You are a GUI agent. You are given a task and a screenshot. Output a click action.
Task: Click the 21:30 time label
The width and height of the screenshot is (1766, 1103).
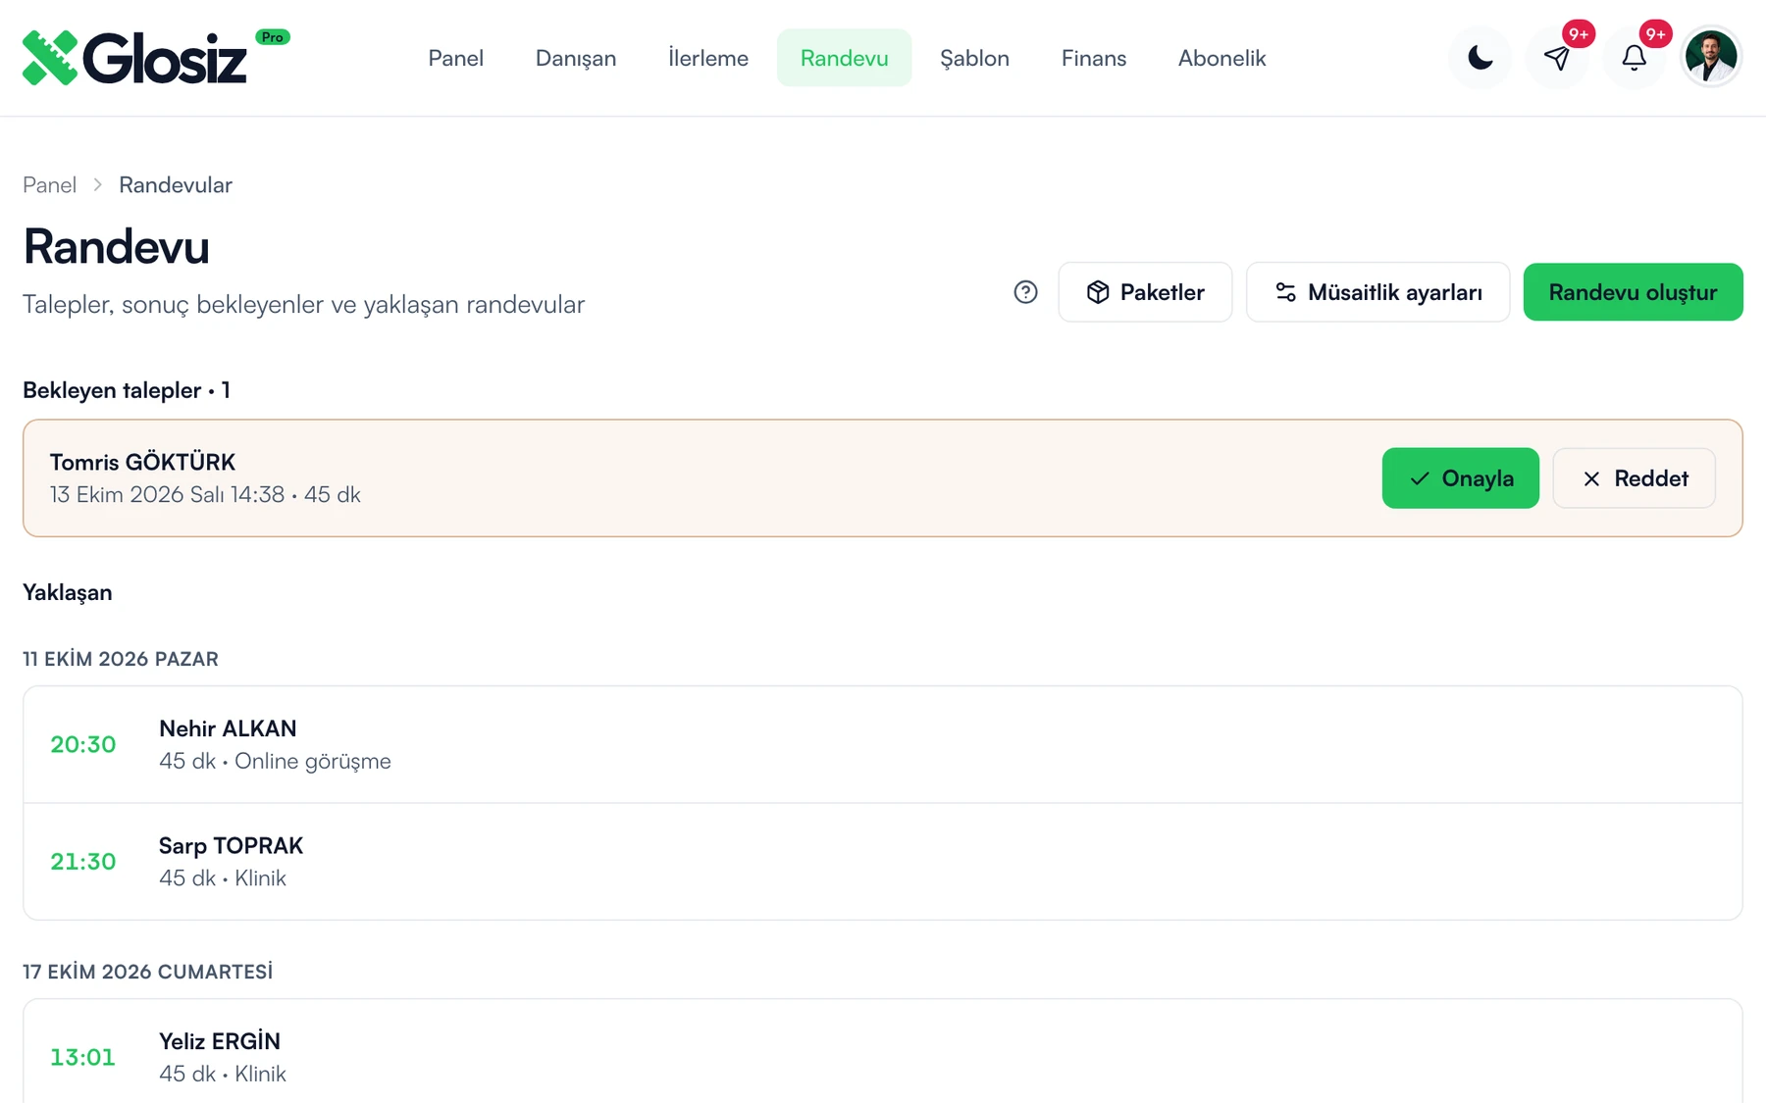tap(83, 862)
